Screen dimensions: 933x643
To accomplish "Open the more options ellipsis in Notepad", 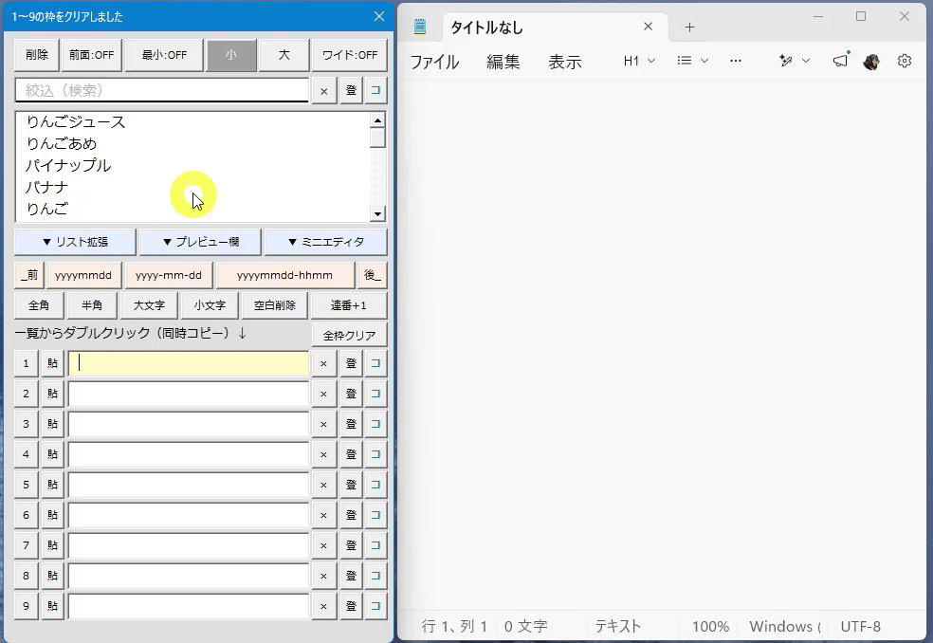I will click(736, 61).
